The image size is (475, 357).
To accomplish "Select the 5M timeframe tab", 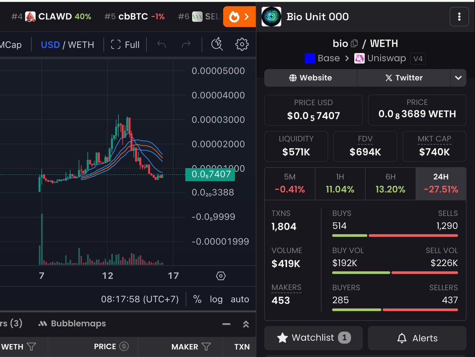I will (290, 183).
